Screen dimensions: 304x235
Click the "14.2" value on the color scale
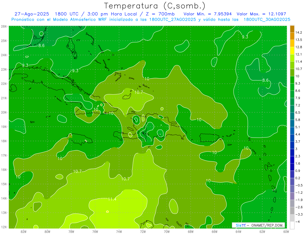click(299, 32)
